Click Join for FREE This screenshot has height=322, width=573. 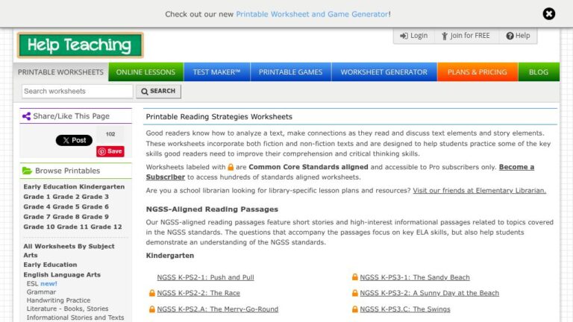466,36
